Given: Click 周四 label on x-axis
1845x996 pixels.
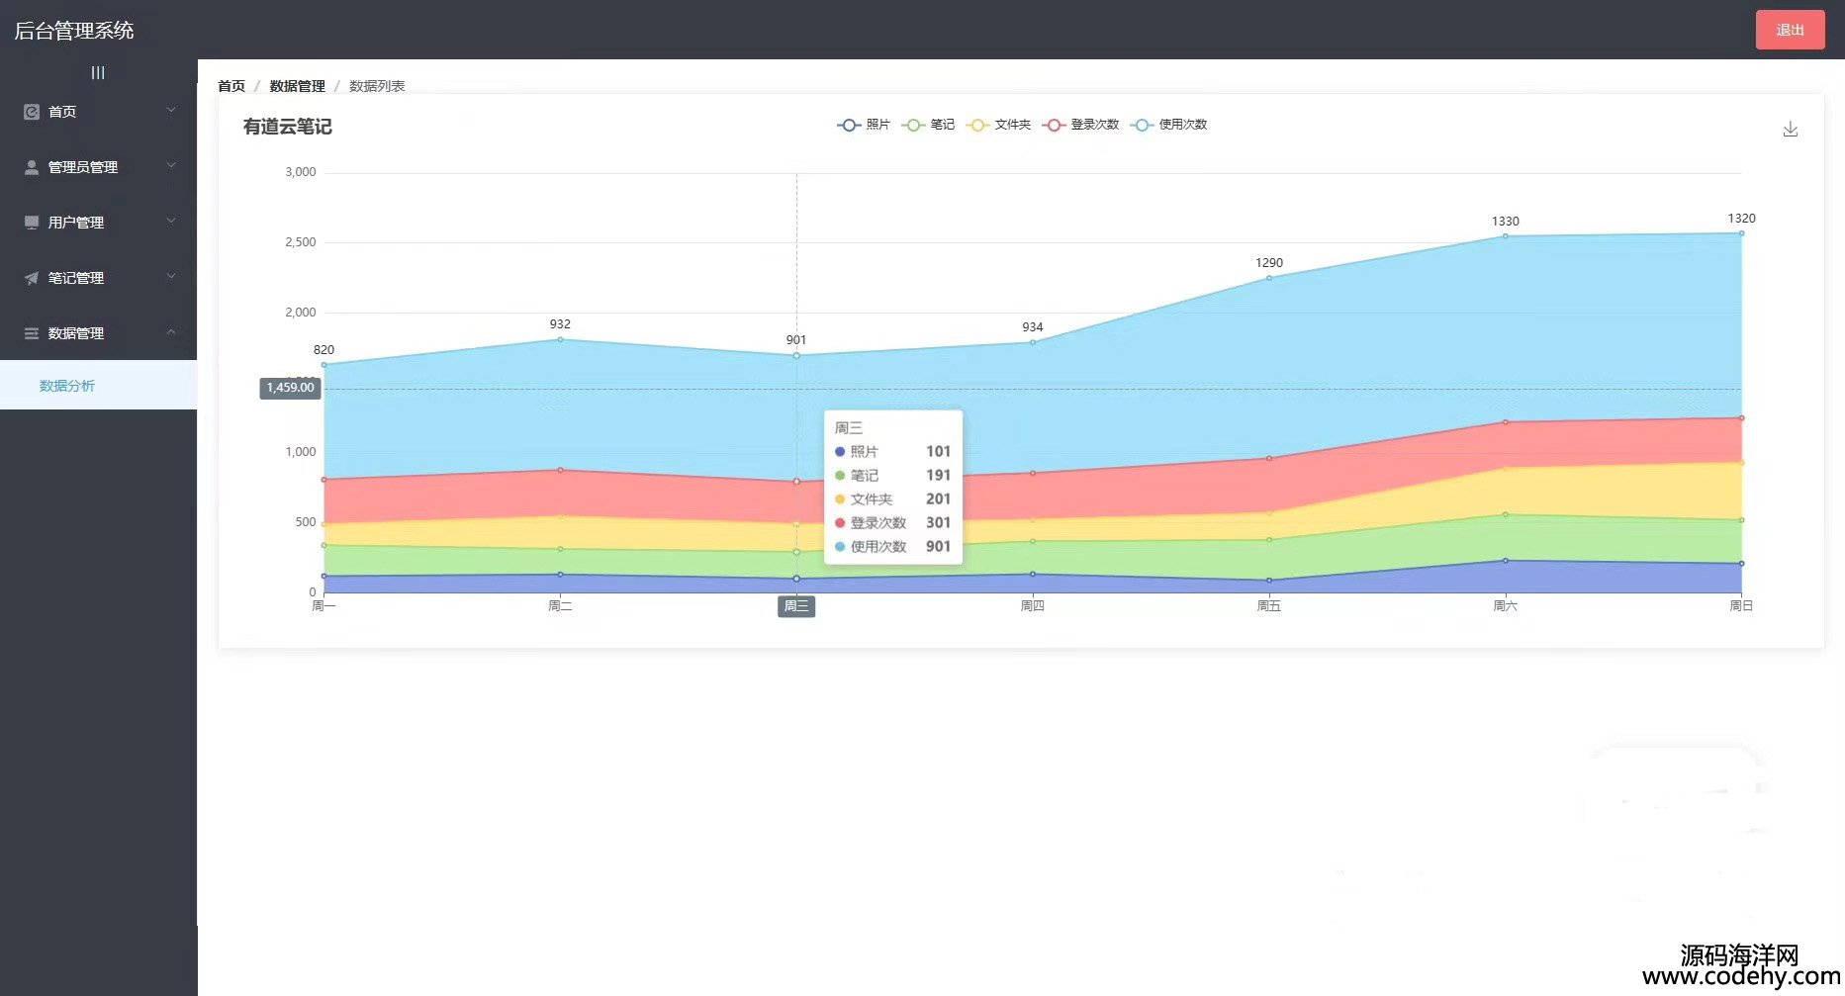Looking at the screenshot, I should [1032, 605].
